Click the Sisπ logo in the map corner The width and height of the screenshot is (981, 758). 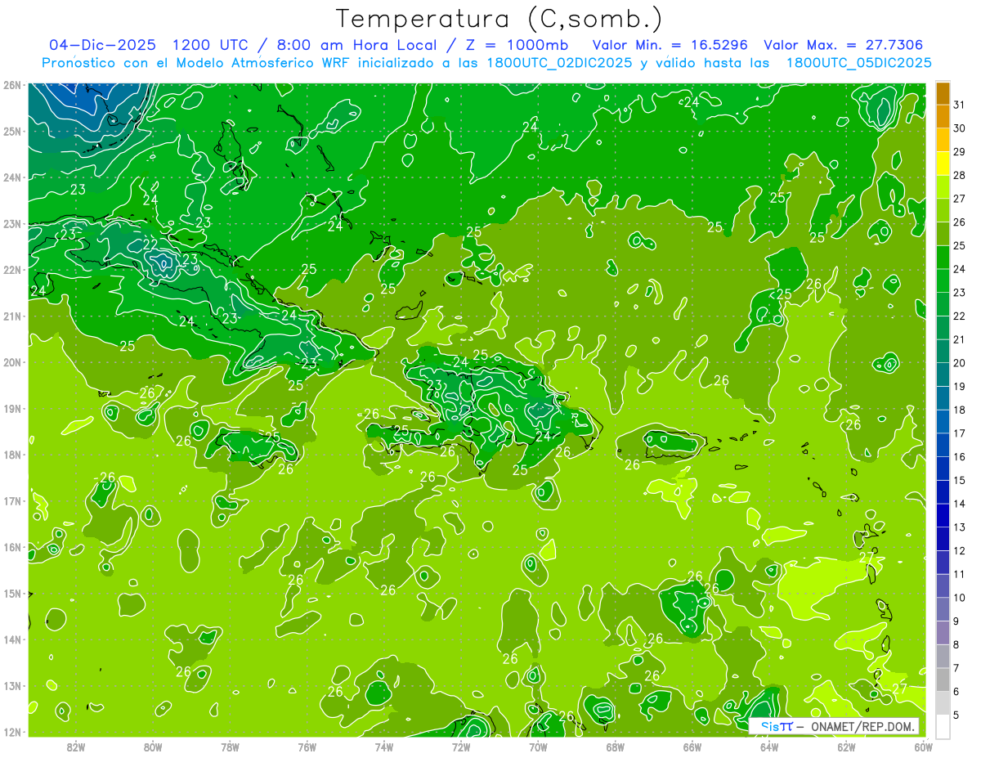pyautogui.click(x=776, y=726)
